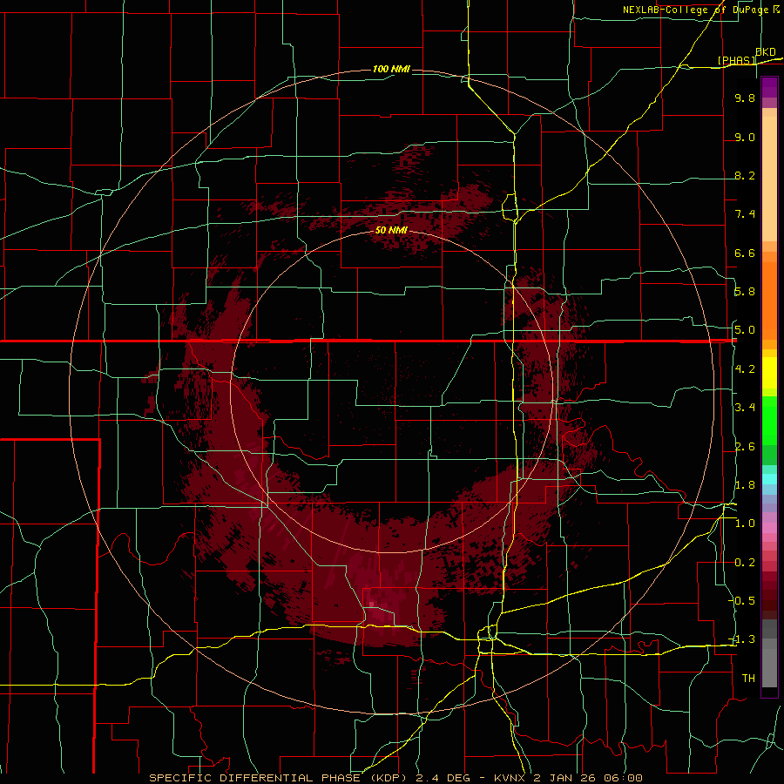Pick the cyan segment of the color bar
The height and width of the screenshot is (784, 784).
pyautogui.click(x=769, y=479)
